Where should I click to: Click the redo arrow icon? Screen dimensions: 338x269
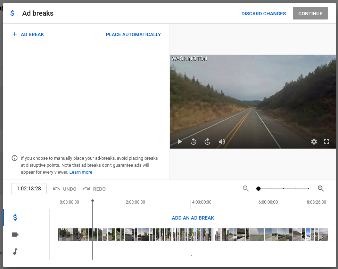[x=86, y=189]
